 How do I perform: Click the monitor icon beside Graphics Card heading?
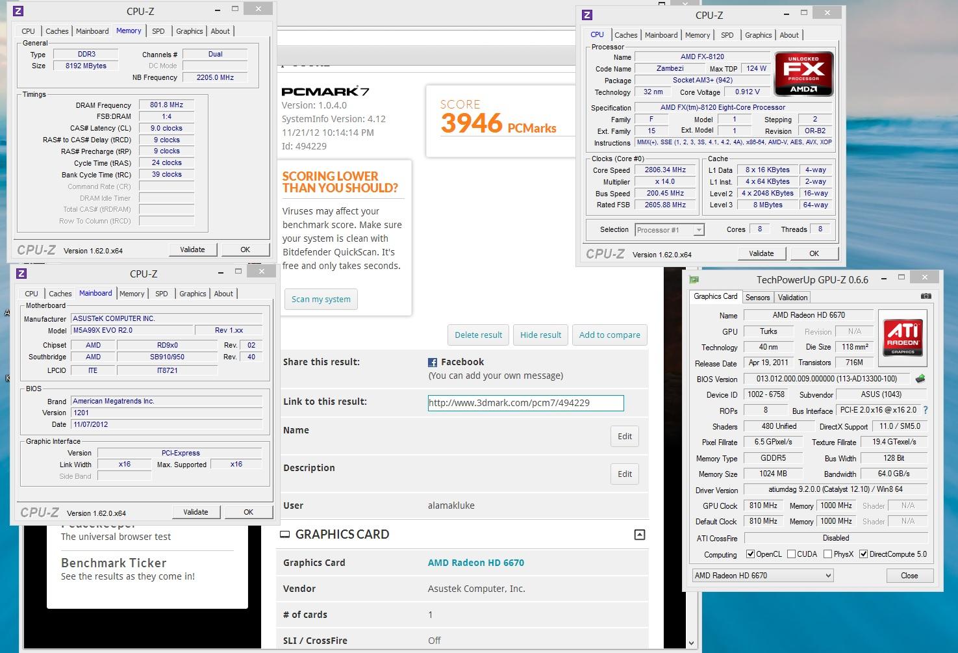284,535
